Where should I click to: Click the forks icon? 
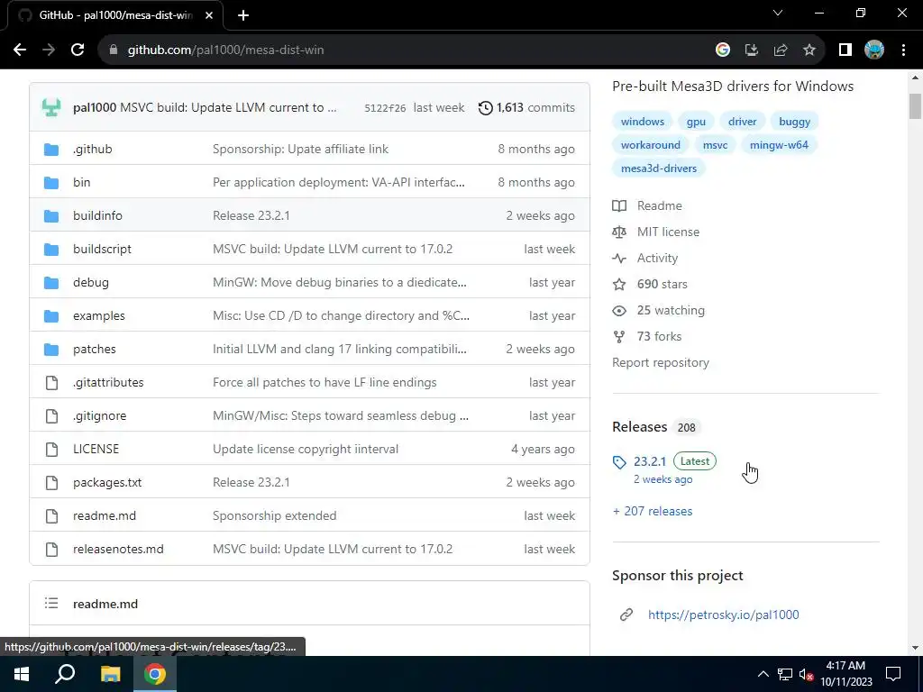point(618,337)
